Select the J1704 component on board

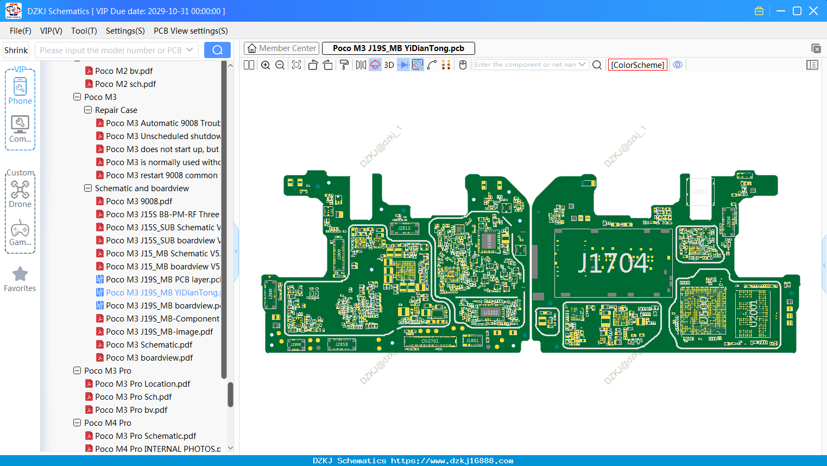613,263
